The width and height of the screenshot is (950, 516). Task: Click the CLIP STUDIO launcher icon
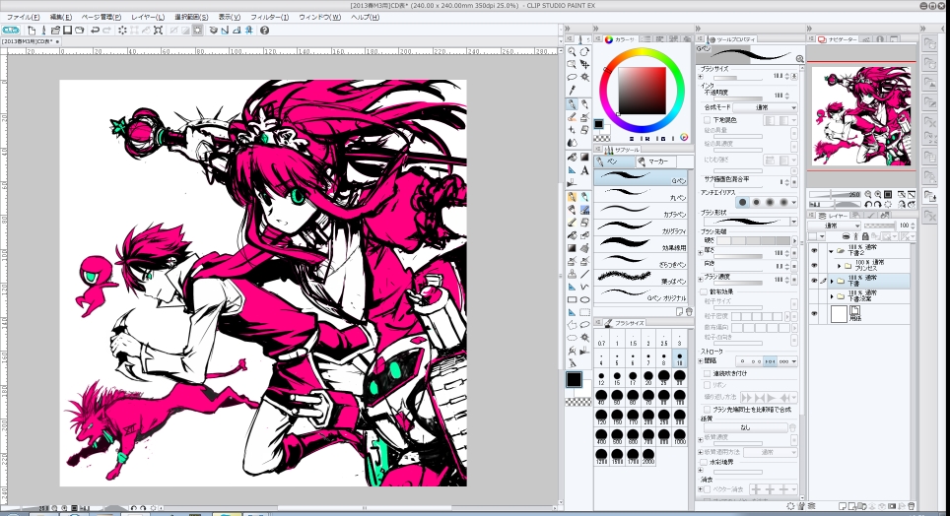pos(11,30)
